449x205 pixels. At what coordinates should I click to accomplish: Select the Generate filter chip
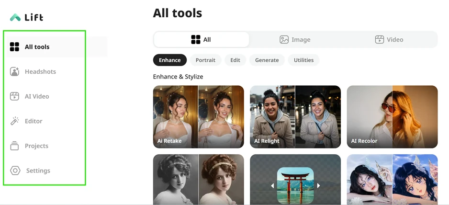coord(267,60)
